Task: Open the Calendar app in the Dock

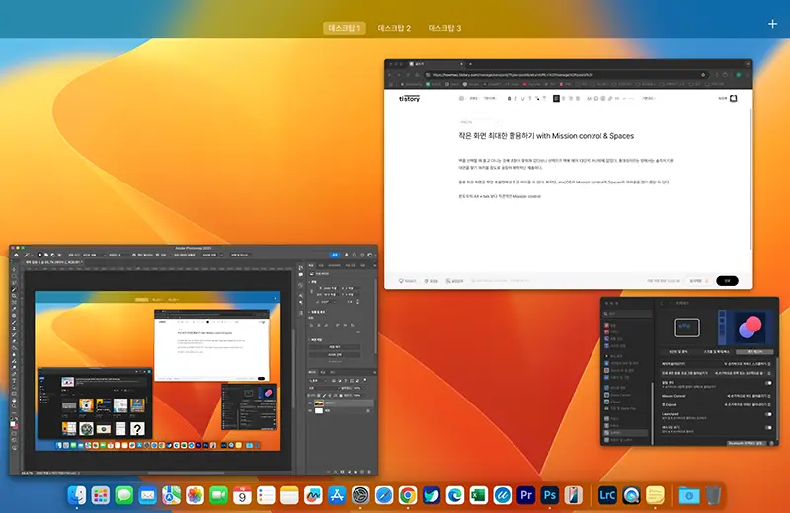Action: pos(242,496)
